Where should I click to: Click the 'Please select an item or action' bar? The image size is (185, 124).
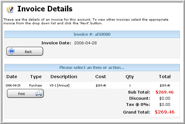tap(92, 68)
